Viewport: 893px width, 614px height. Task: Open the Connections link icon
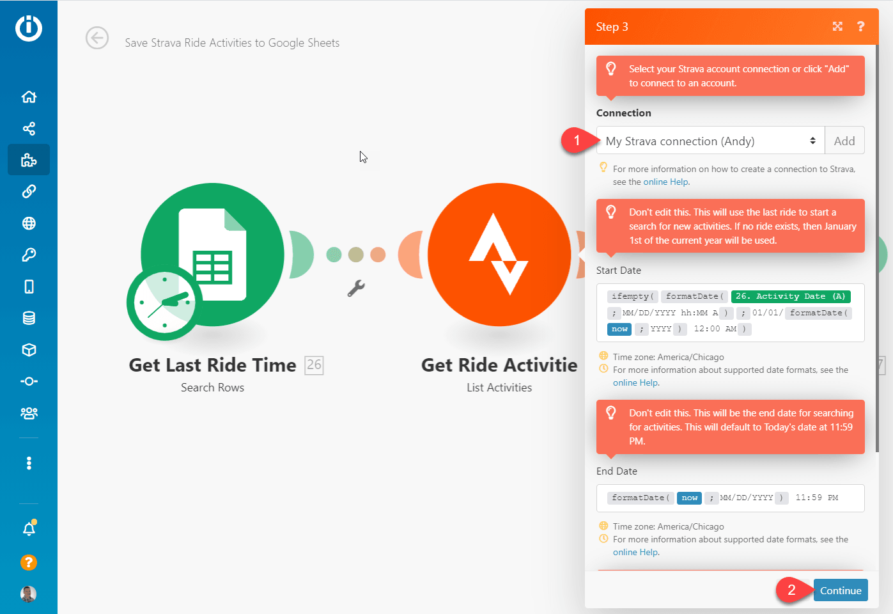(x=29, y=191)
